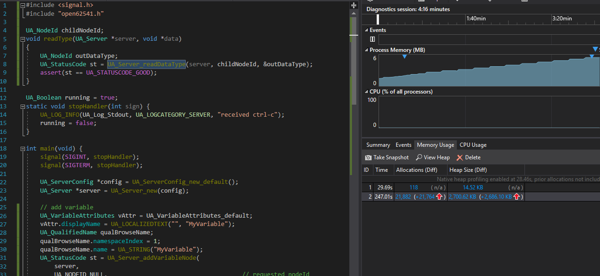Collapse the readType function fold

[x=23, y=39]
